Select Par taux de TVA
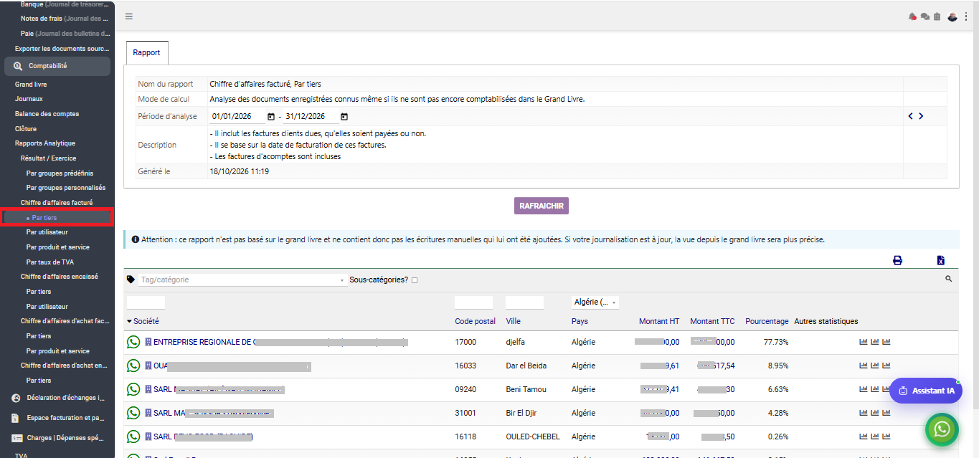The width and height of the screenshot is (979, 458). (x=50, y=262)
